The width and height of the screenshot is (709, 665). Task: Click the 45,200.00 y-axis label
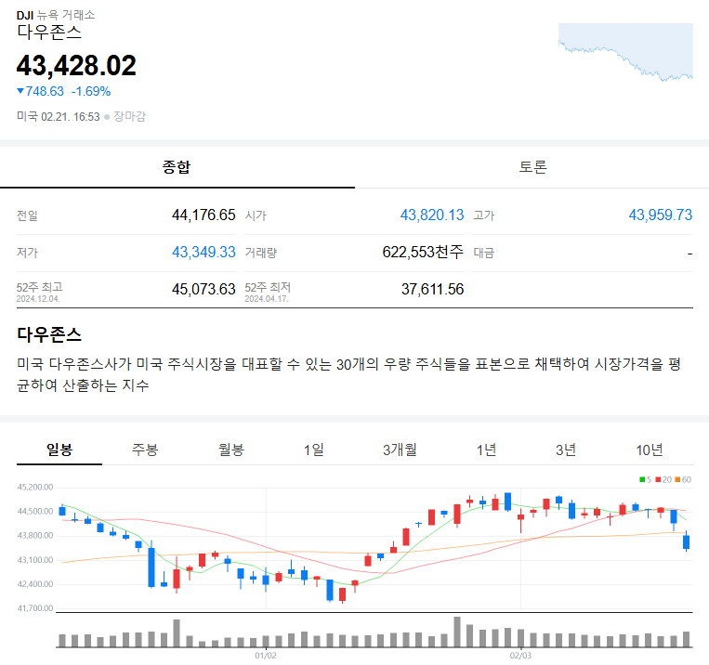pyautogui.click(x=35, y=488)
